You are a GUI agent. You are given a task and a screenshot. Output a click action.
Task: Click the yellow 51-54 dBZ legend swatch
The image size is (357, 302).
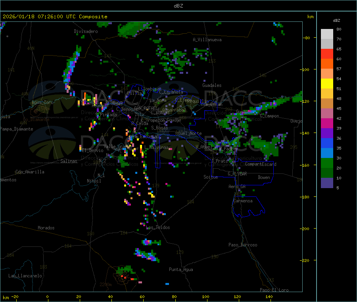click(327, 83)
